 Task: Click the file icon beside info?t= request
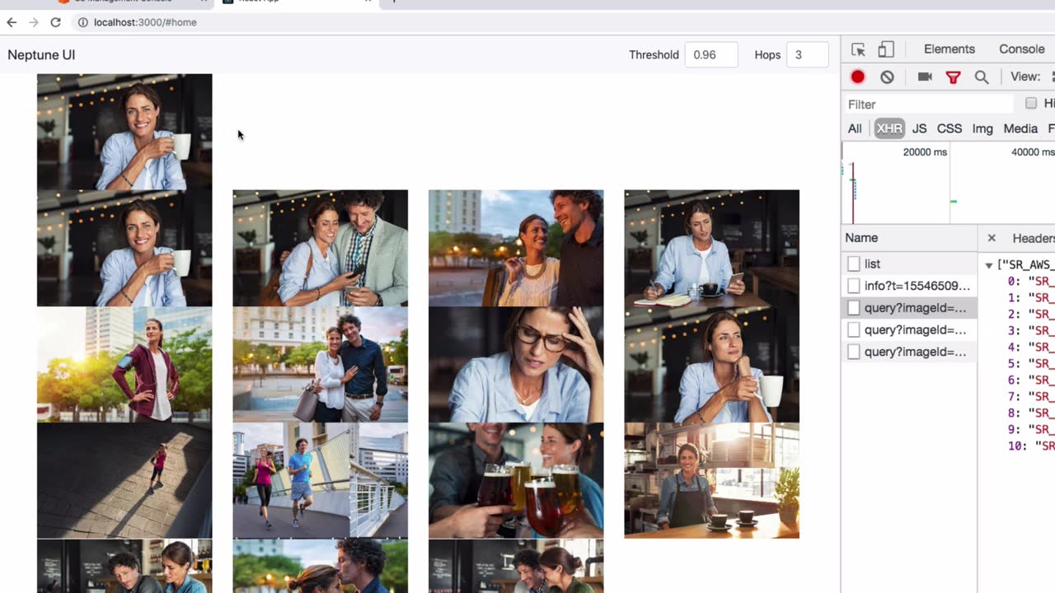click(854, 286)
